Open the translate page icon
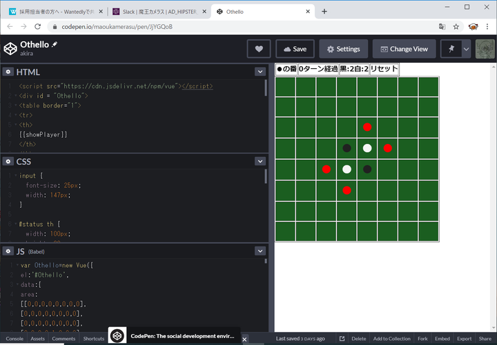This screenshot has width=497, height=345. click(x=442, y=27)
